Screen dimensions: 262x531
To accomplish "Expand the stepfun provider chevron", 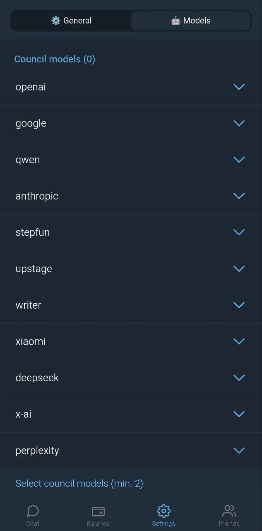I will (239, 232).
